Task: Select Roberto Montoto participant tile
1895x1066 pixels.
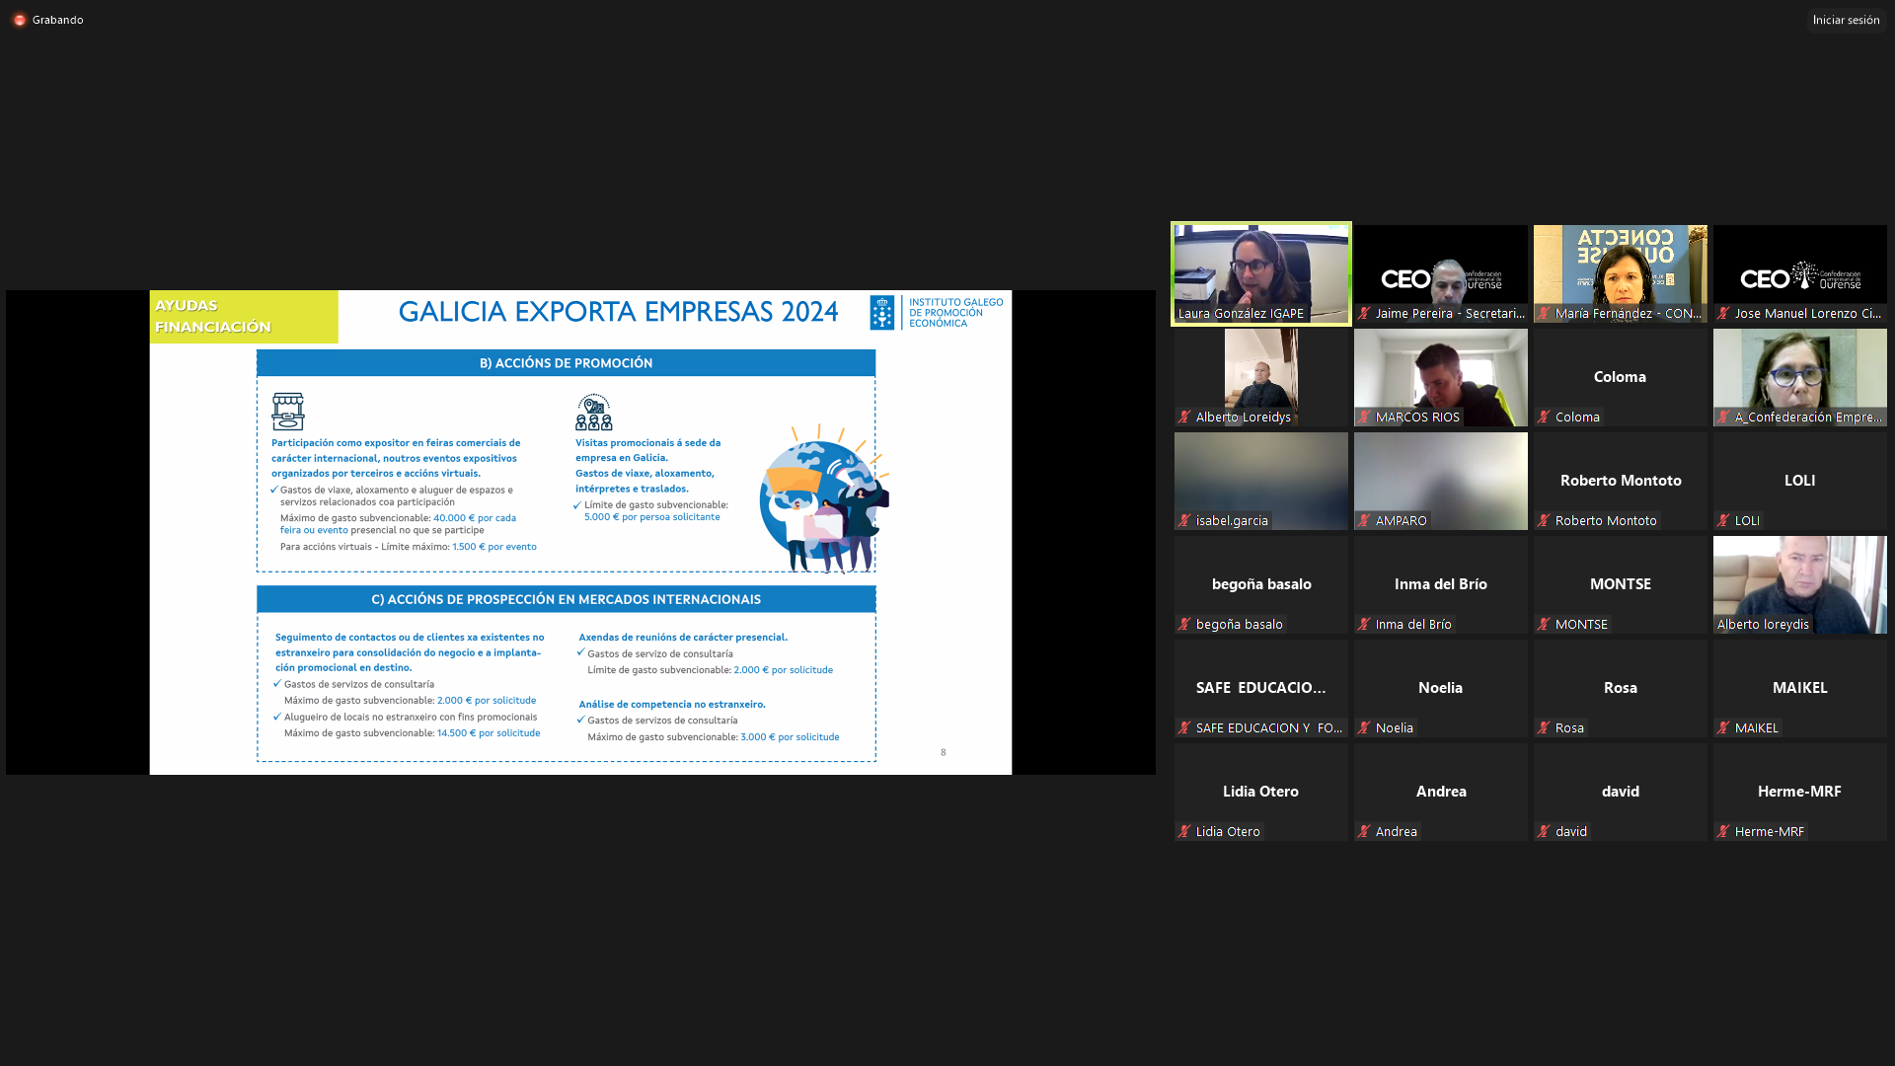Action: point(1620,481)
